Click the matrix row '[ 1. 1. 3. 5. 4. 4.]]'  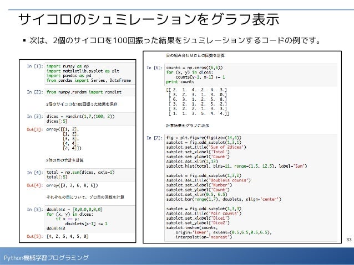[199, 113]
